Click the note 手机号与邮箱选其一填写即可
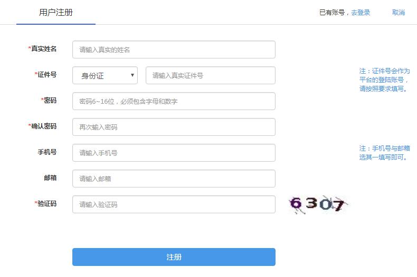This screenshot has width=417, height=277. pyautogui.click(x=384, y=153)
